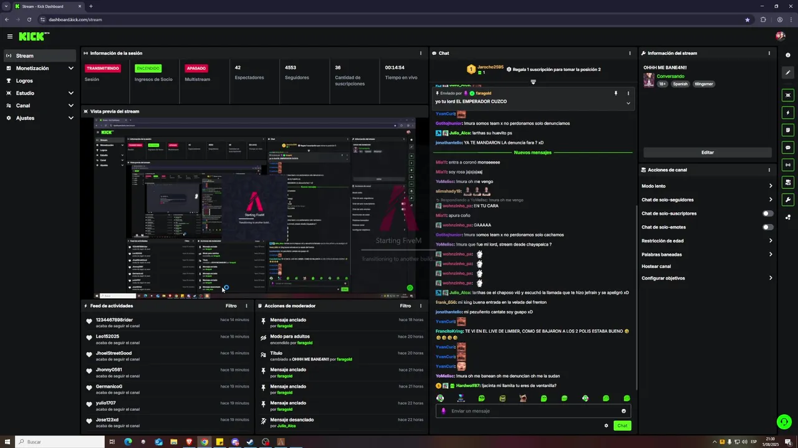This screenshot has width=798, height=448.
Task: Open a new browser tab
Action: [91, 6]
